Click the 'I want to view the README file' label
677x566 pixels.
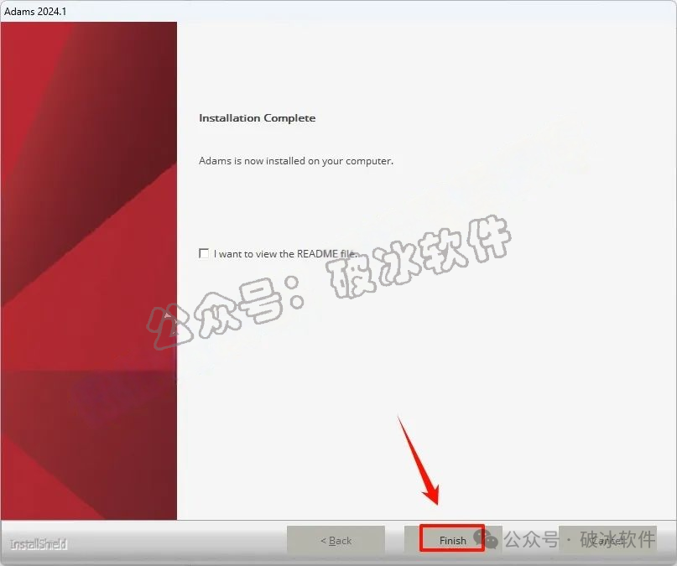click(x=285, y=254)
